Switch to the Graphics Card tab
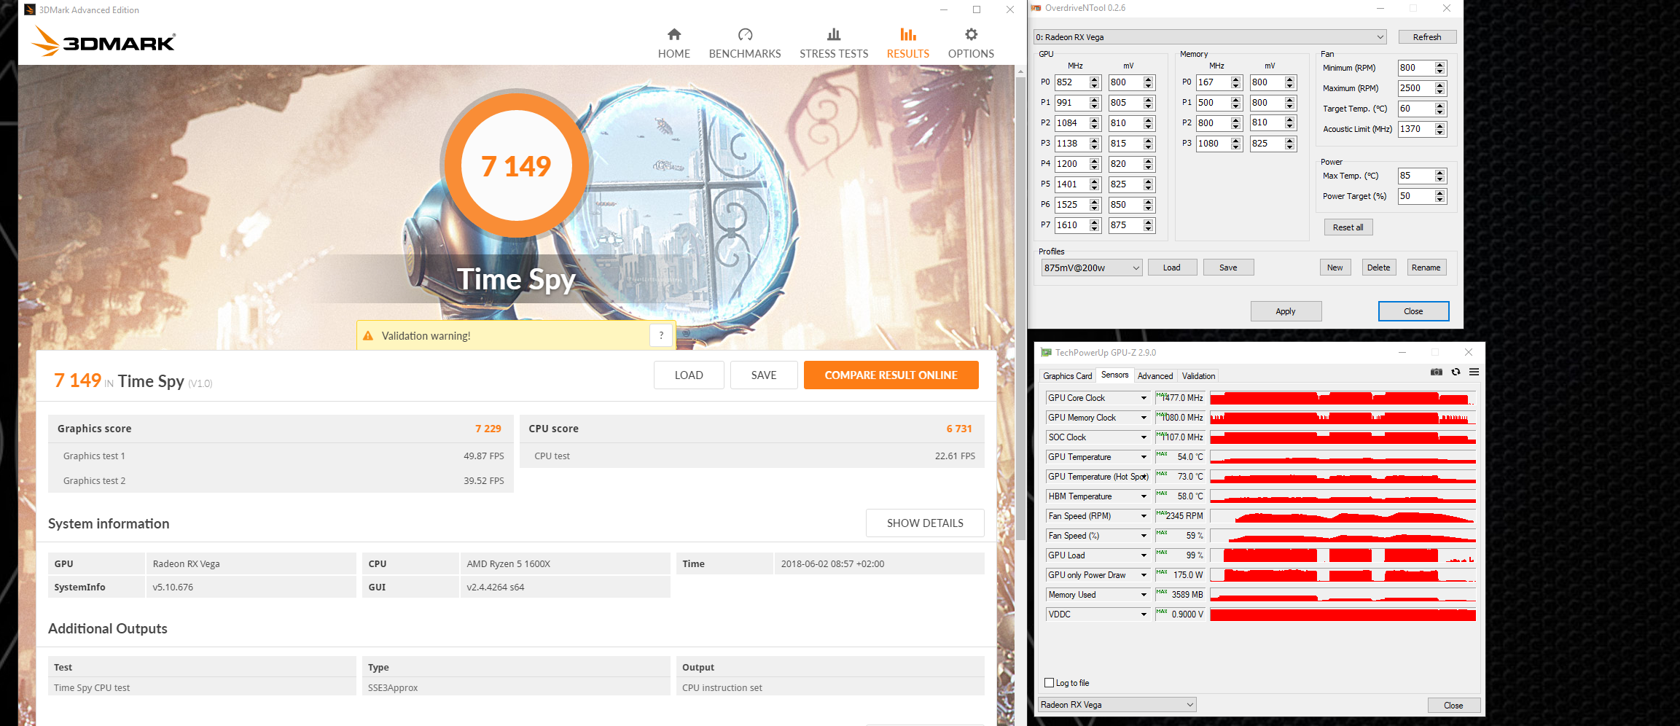This screenshot has width=1680, height=726. 1067,376
